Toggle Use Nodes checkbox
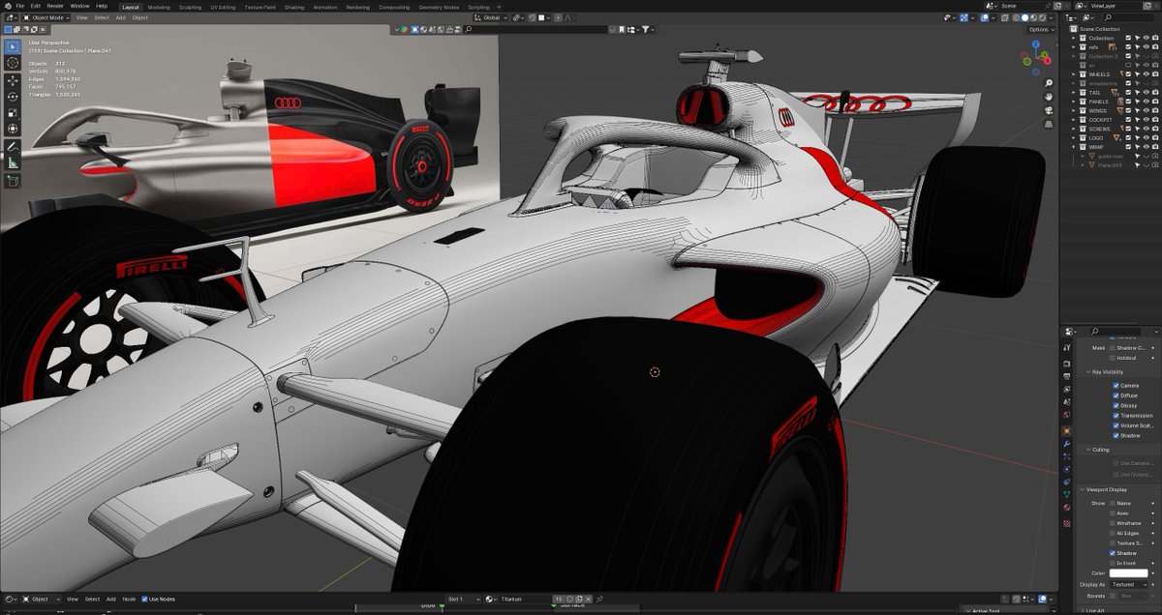The image size is (1162, 615). click(145, 600)
